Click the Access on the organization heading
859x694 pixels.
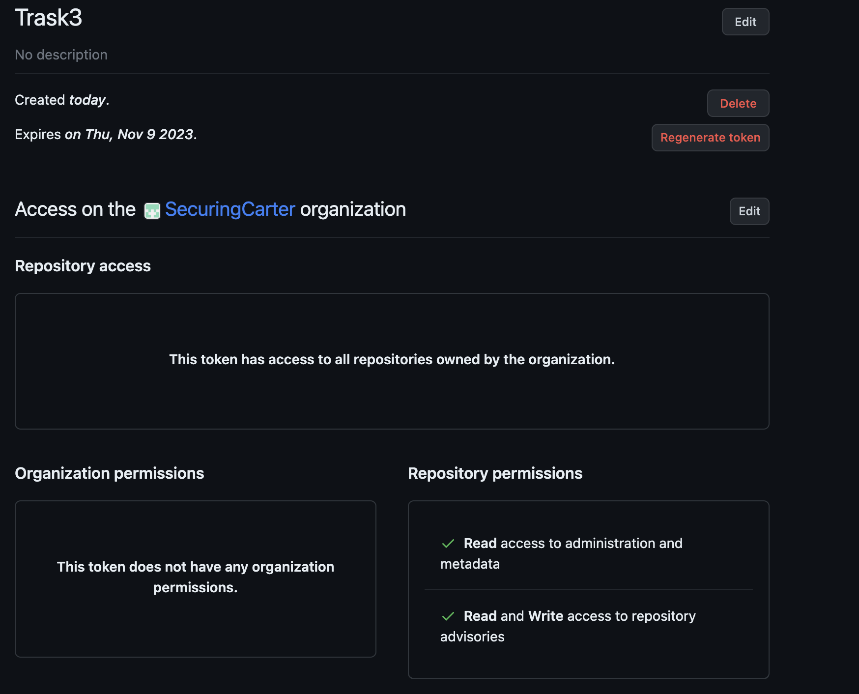tap(210, 209)
